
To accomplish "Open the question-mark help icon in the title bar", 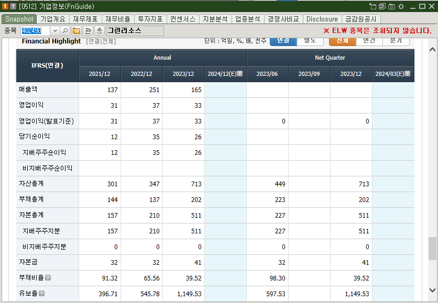I will (13, 6).
